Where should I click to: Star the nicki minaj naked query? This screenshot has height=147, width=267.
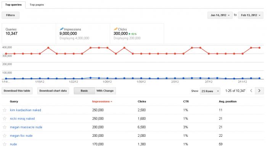click(5, 119)
